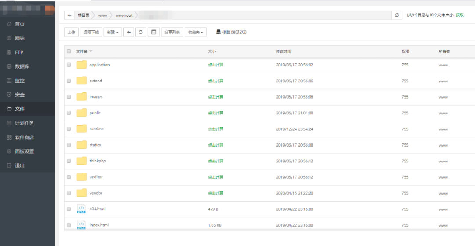Screen dimensions: 475x246
Task: Toggle the 文件名 sort arrow
Action: (91, 51)
